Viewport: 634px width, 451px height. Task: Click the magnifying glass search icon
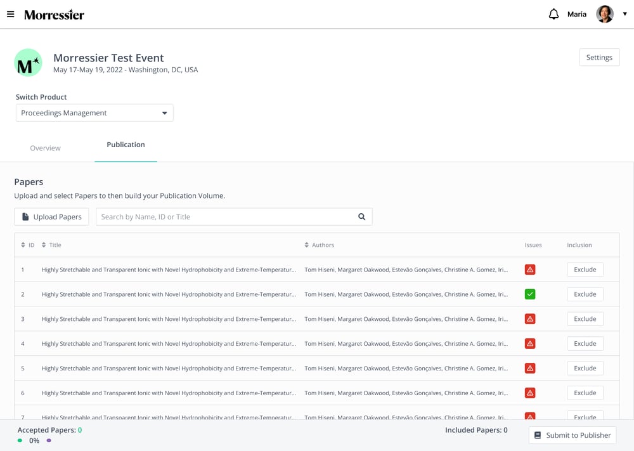coord(362,217)
